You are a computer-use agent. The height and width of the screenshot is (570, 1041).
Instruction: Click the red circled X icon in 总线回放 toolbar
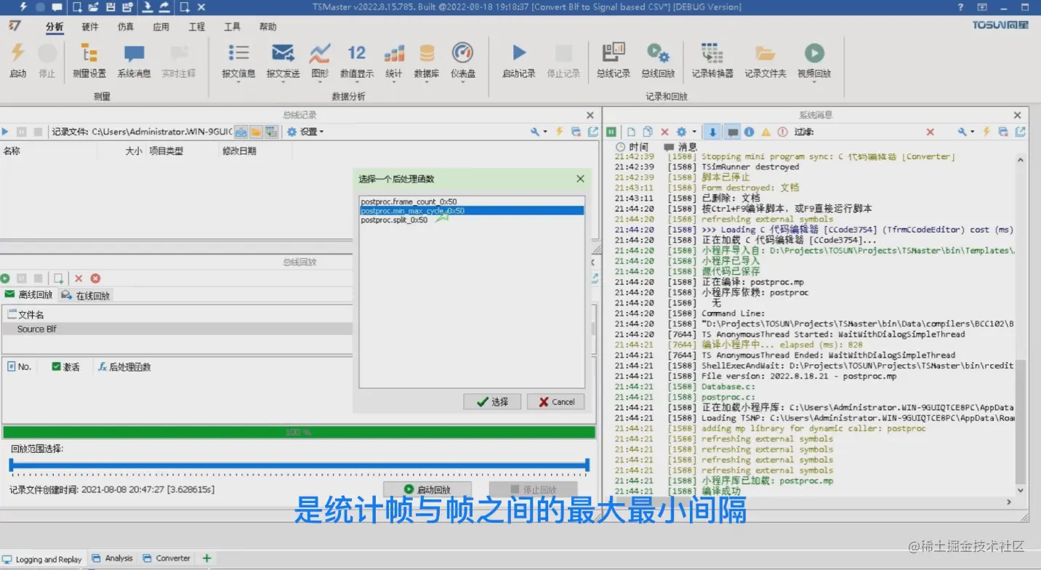95,278
